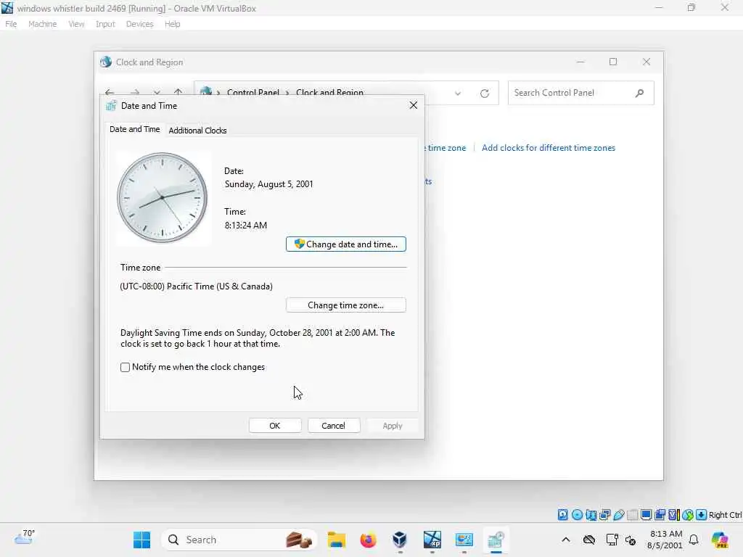Switch to the Additional Clocks tab
This screenshot has height=557, width=743.
point(197,131)
